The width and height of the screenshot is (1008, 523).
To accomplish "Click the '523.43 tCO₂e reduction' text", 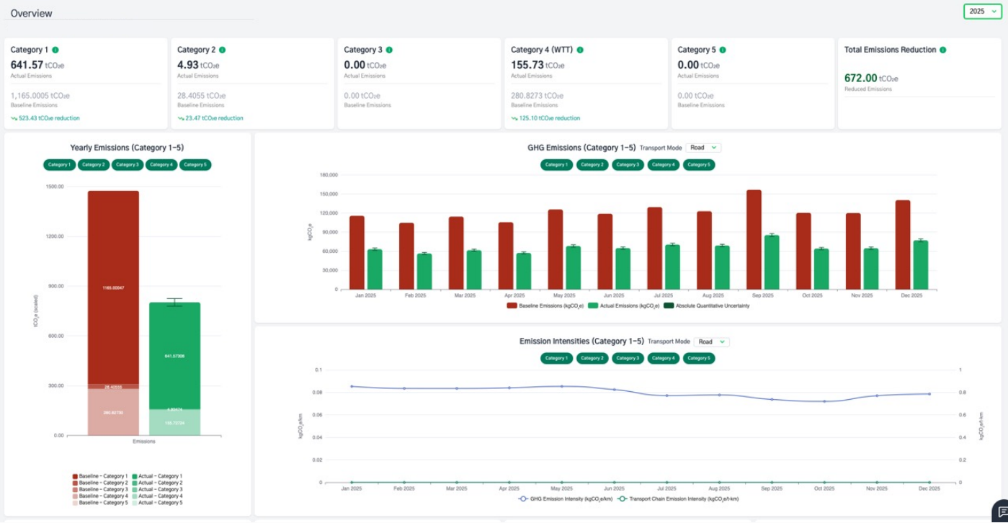I will coord(49,118).
